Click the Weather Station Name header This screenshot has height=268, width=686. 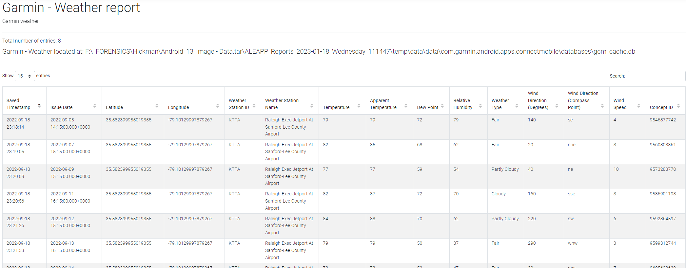tap(282, 104)
